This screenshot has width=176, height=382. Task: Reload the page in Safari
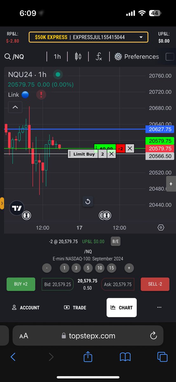pos(153,336)
